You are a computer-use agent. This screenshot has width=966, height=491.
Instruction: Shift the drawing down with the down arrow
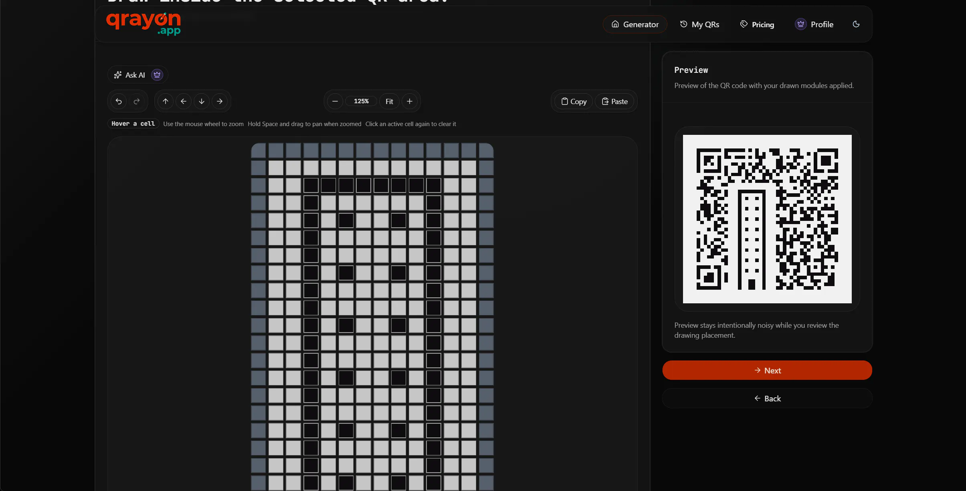(202, 101)
